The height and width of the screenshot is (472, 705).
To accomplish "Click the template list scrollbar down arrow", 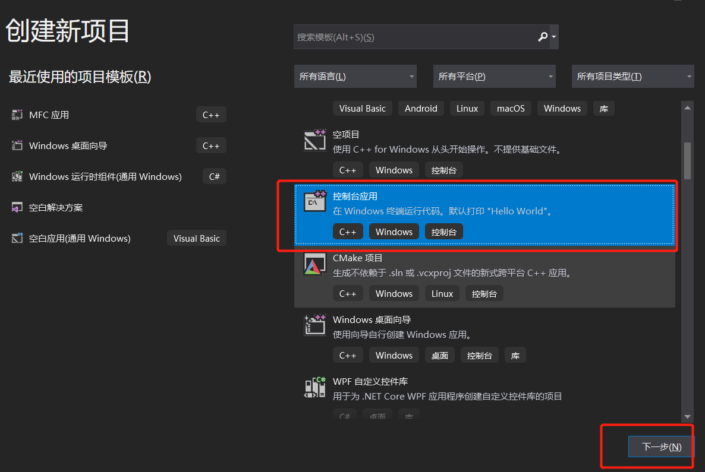I will click(687, 416).
